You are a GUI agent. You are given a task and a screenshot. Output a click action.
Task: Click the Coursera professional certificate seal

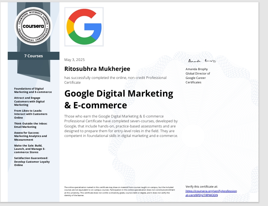33,26
